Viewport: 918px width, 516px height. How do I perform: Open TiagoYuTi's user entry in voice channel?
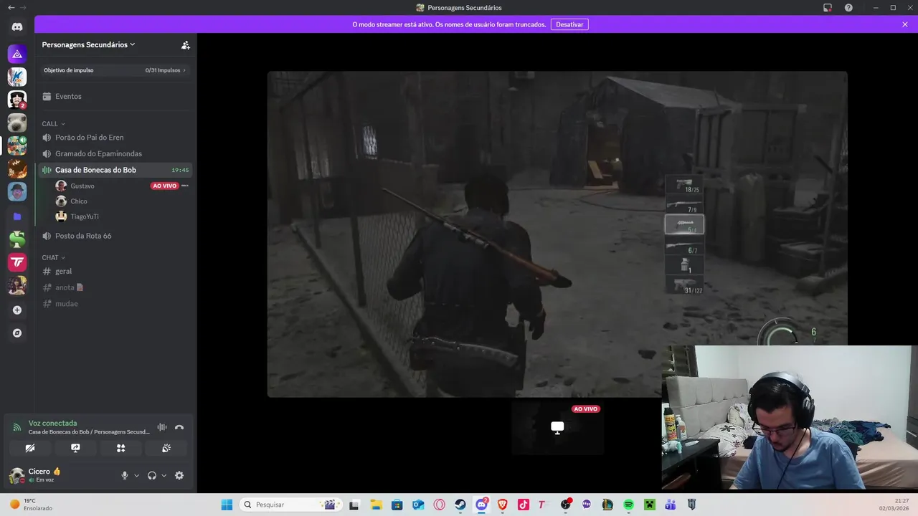tap(120, 216)
